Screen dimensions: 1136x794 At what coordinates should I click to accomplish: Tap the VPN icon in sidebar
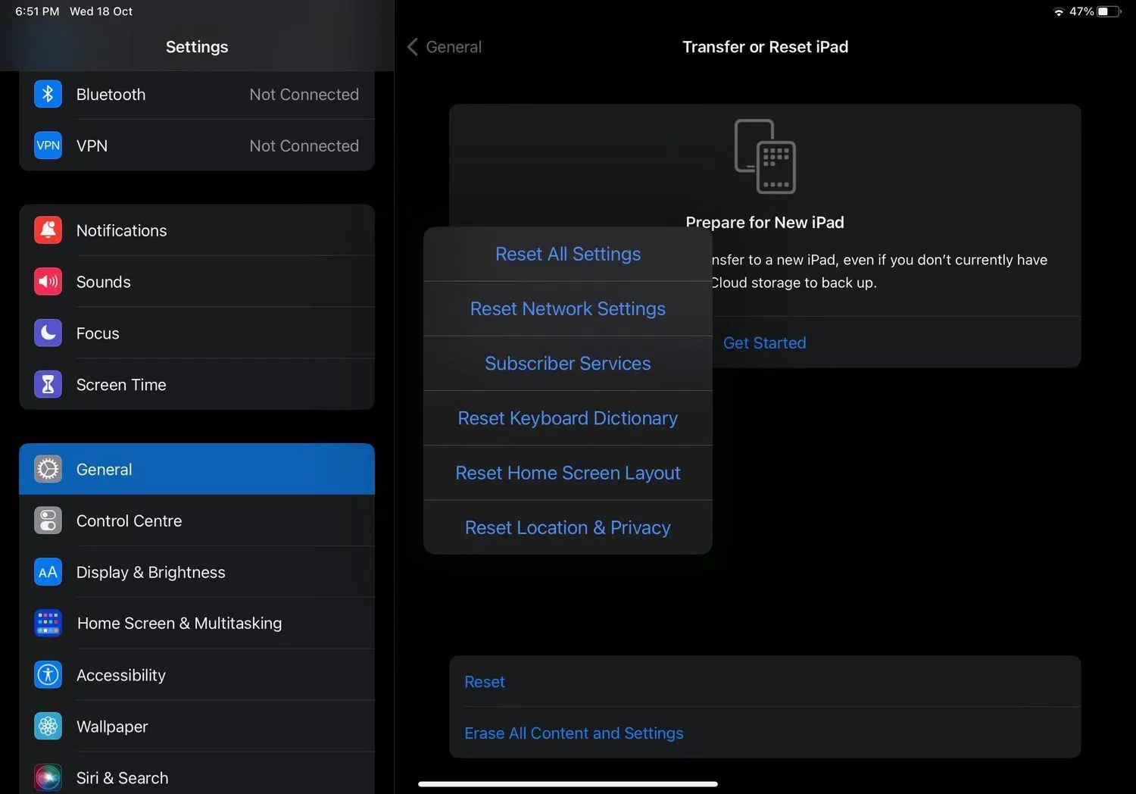coord(48,145)
